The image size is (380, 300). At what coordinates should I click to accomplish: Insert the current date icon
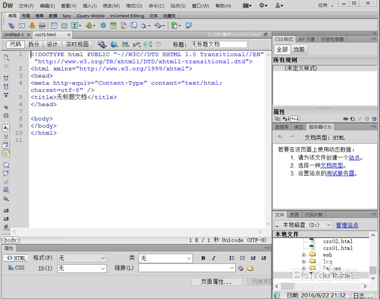tap(113, 25)
